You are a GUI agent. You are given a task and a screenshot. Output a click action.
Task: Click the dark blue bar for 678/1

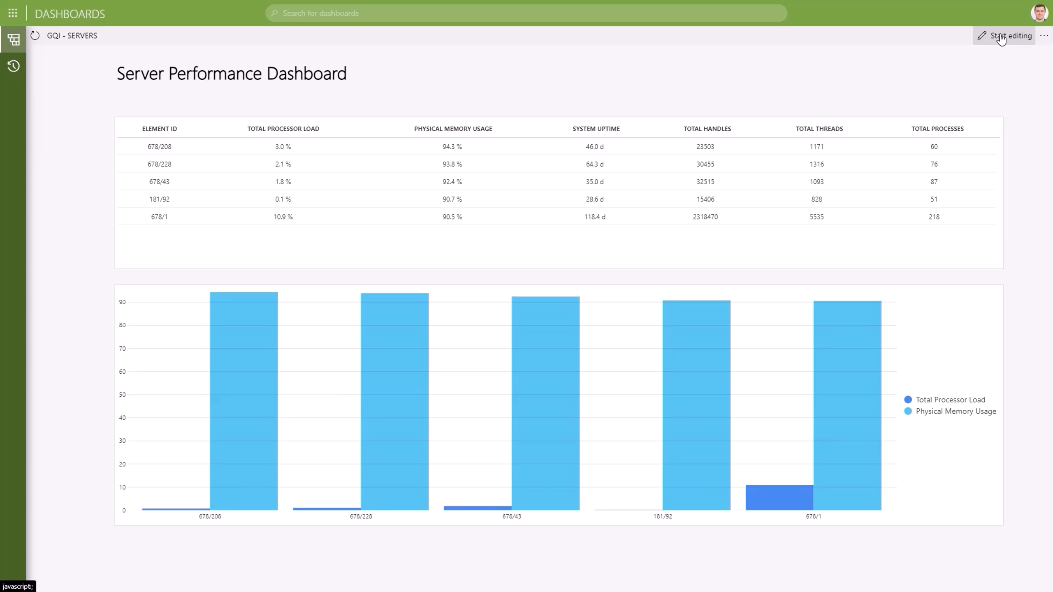click(779, 497)
